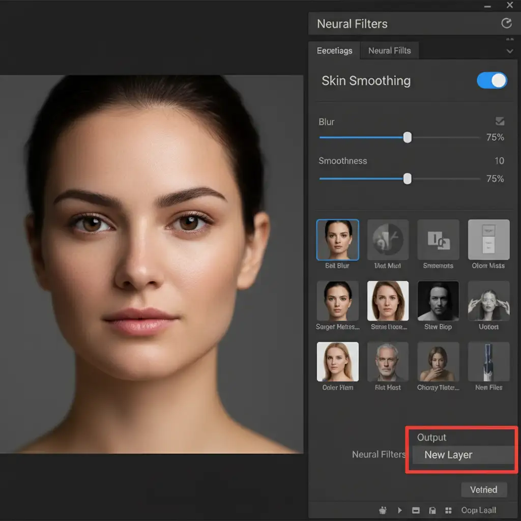Click the Blur slider handle

click(x=408, y=137)
